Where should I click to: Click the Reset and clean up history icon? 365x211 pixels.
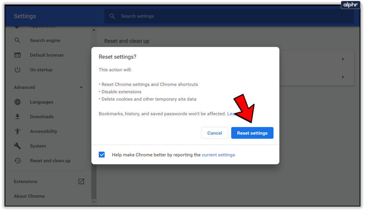point(18,161)
